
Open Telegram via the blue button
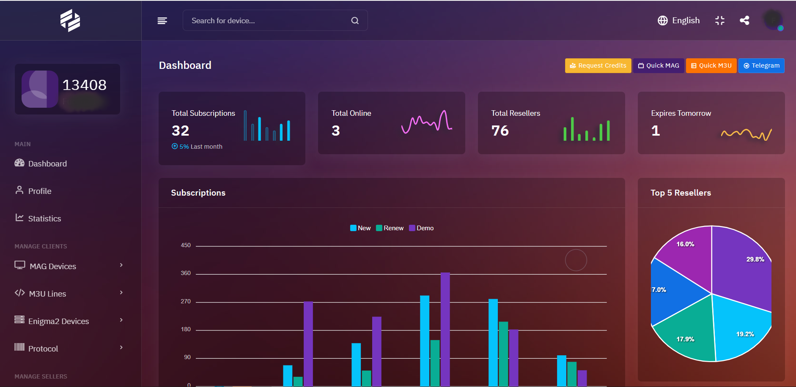761,65
